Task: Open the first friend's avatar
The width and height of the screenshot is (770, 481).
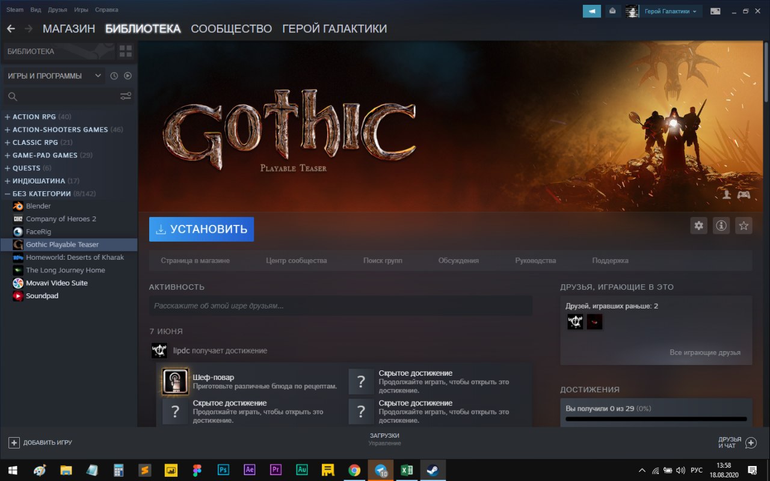Action: (x=575, y=322)
